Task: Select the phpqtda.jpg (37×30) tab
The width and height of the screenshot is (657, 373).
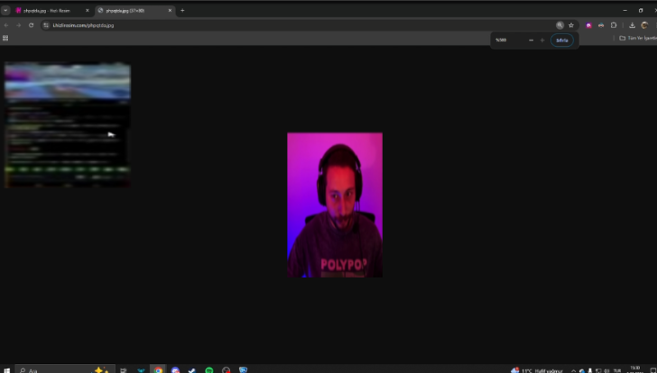Action: pos(134,11)
